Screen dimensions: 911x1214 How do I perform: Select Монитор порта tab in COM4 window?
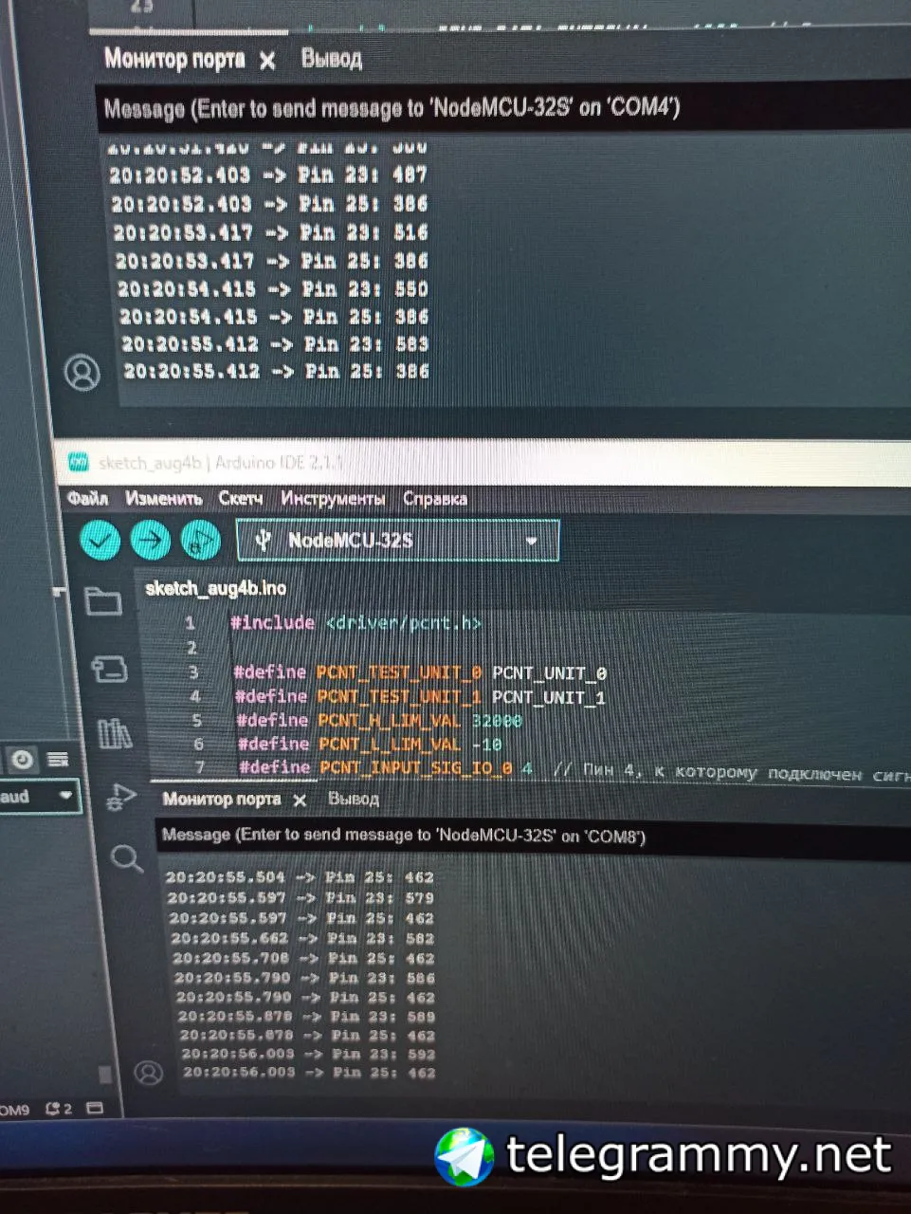[x=174, y=59]
